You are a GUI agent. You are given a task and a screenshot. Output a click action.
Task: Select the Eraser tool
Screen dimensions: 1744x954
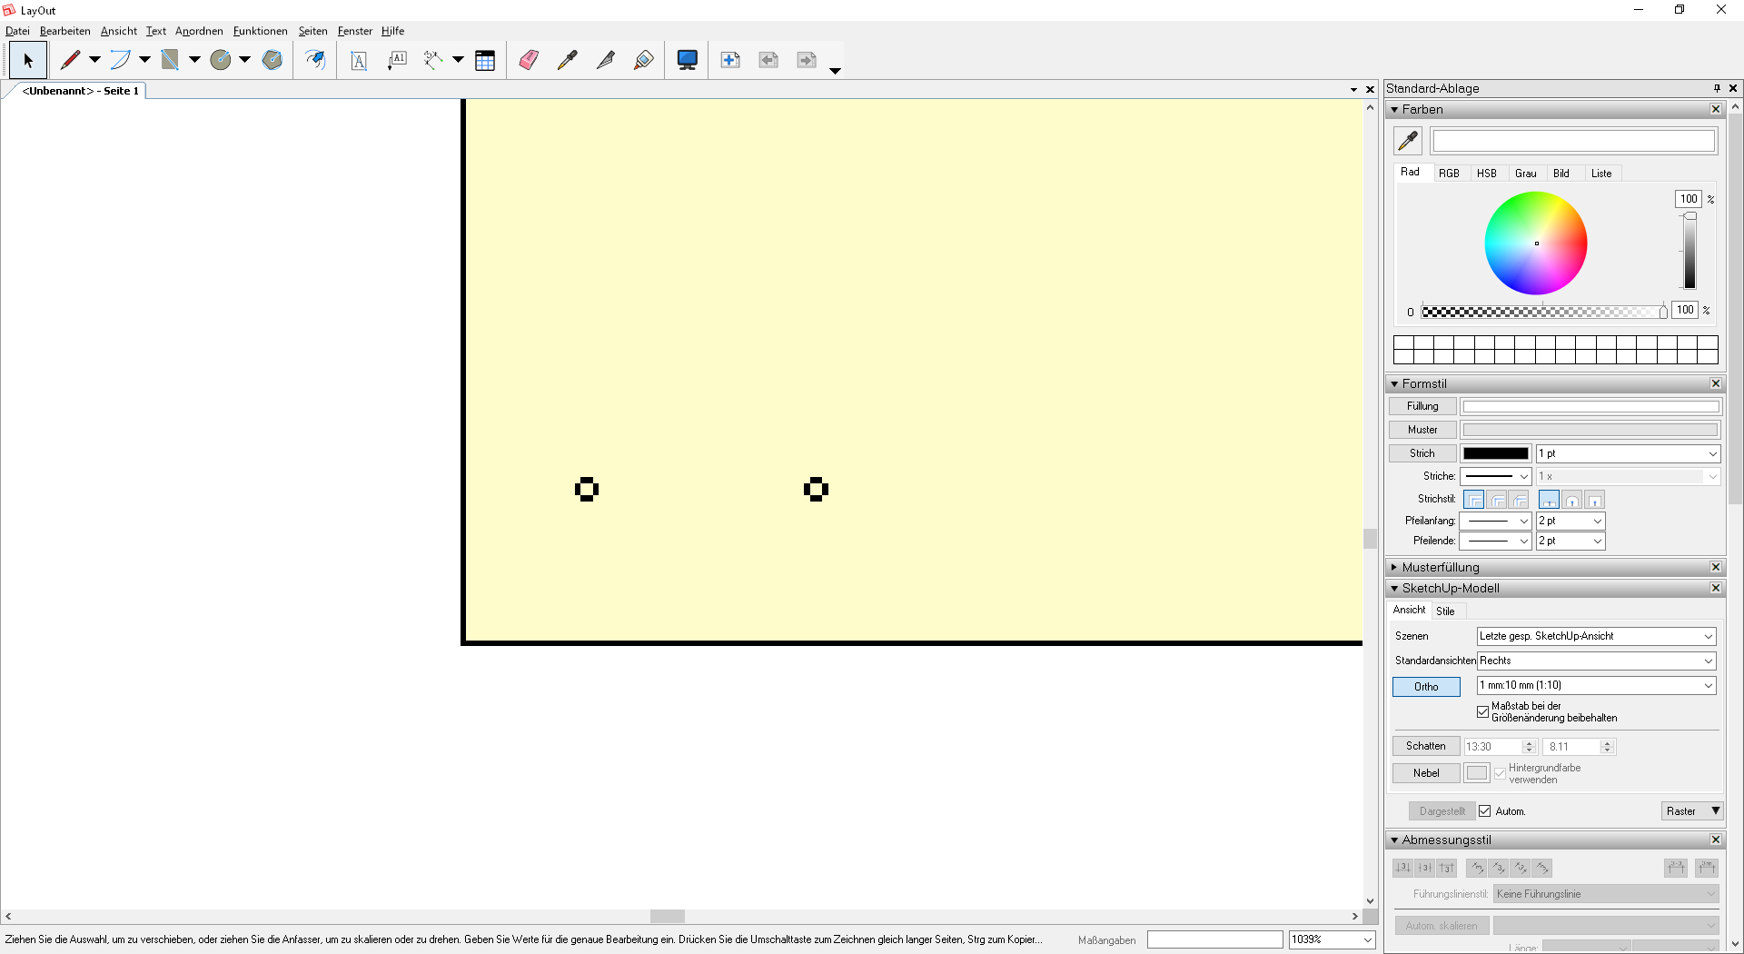[x=529, y=61]
